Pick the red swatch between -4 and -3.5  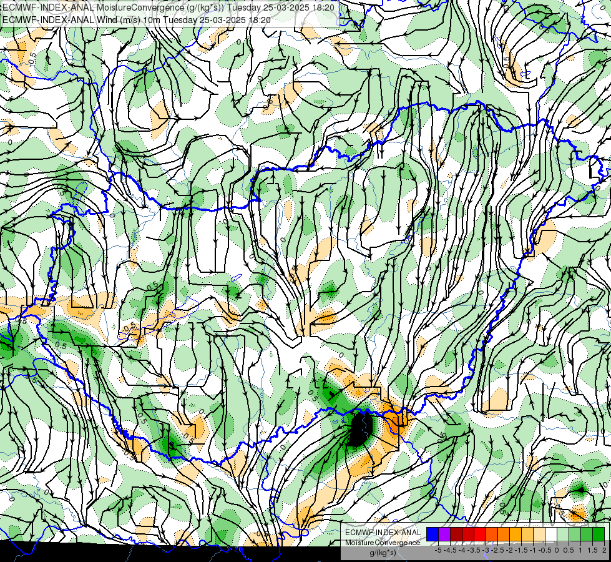coord(468,535)
